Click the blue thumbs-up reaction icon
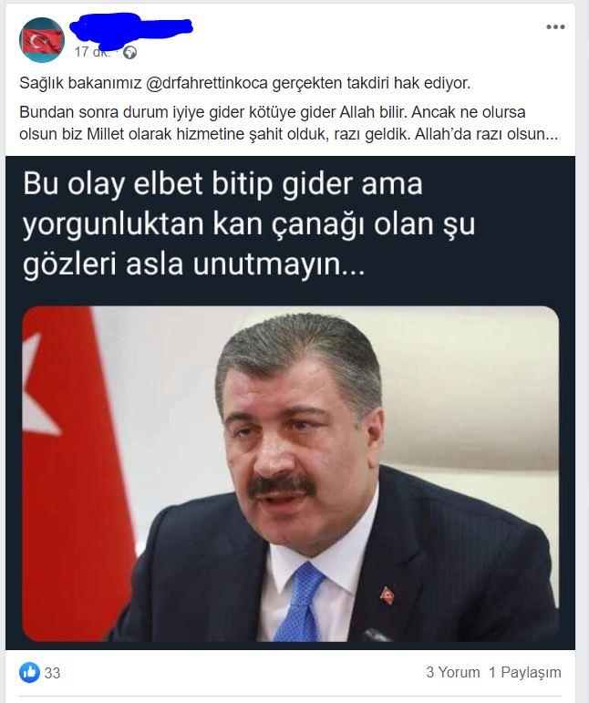Viewport: 589px width, 703px height. (x=29, y=673)
